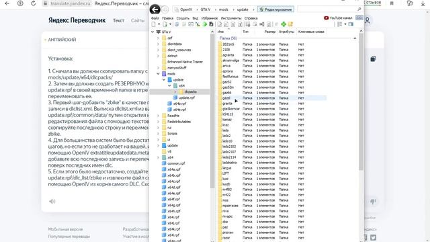Open the Справка menu
Screen dimensions: 430x242
251,18
